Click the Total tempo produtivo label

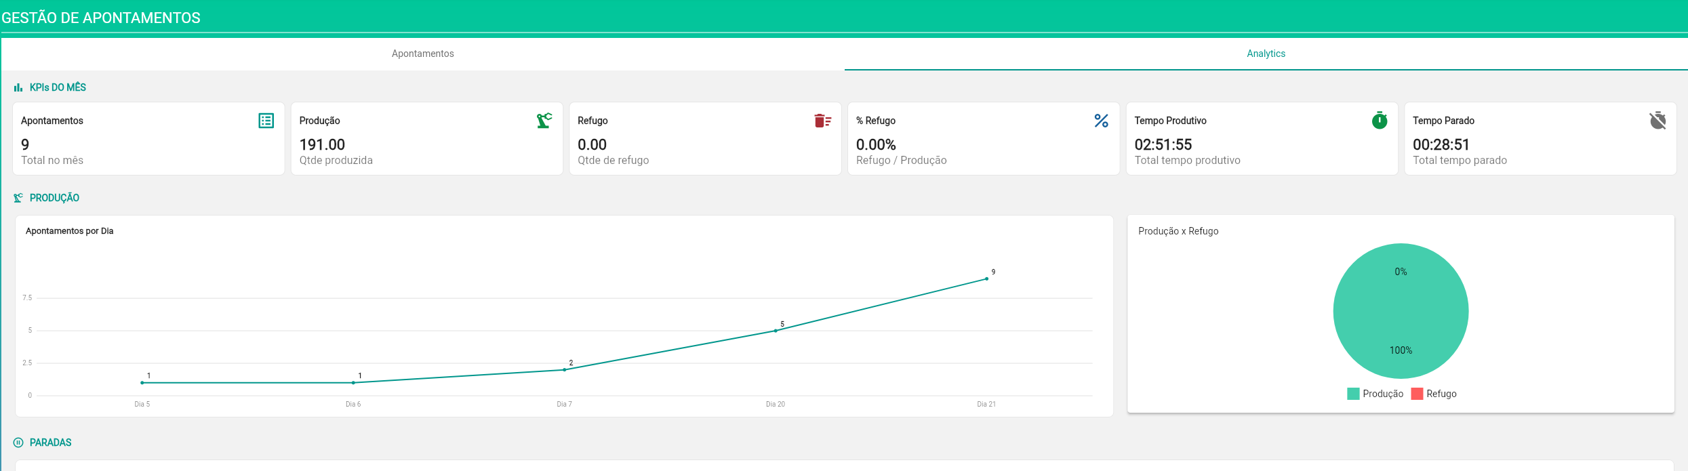click(x=1188, y=161)
